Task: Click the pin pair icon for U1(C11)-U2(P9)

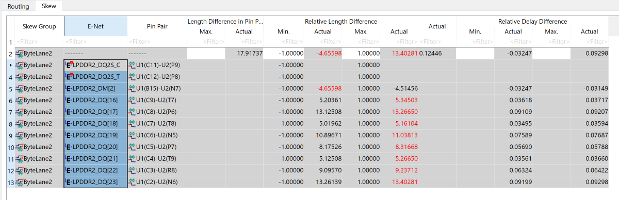Action: pyautogui.click(x=132, y=65)
